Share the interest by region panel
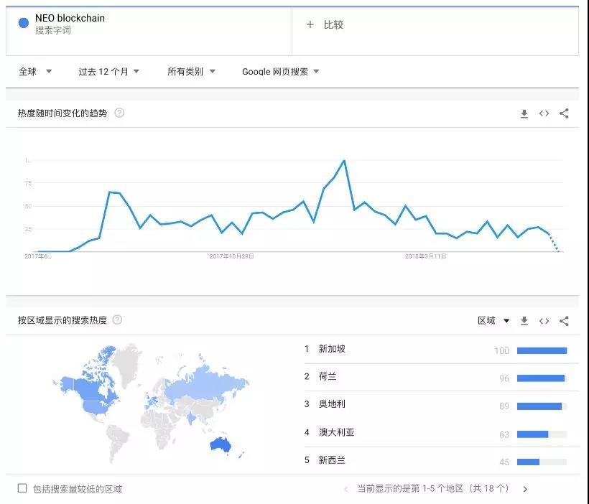This screenshot has height=504, width=589. click(x=564, y=321)
